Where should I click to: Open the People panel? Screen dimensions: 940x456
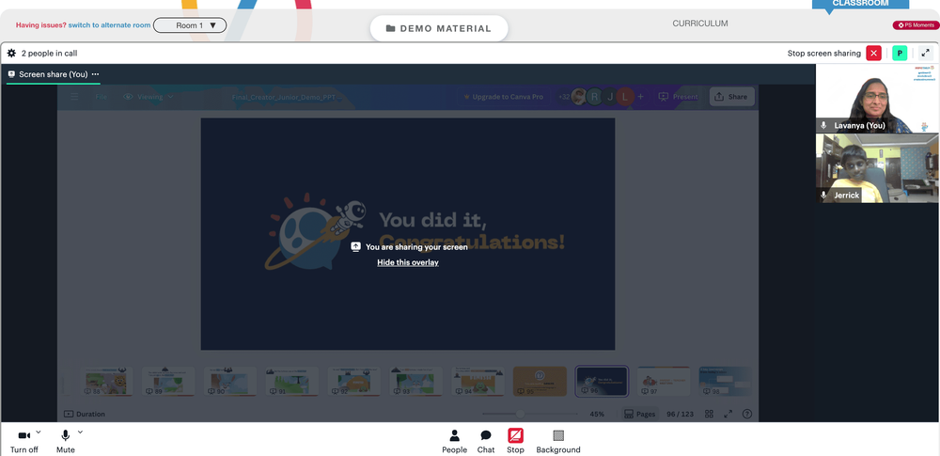click(x=454, y=441)
